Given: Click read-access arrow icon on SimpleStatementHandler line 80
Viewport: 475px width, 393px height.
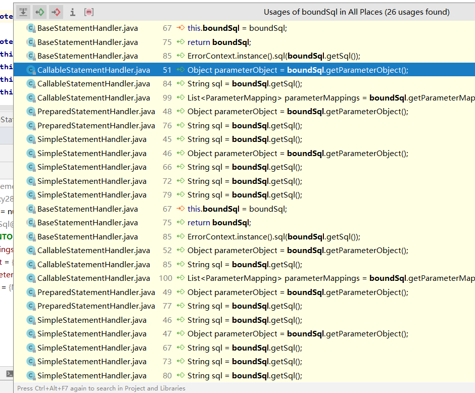Looking at the screenshot, I should tap(181, 376).
